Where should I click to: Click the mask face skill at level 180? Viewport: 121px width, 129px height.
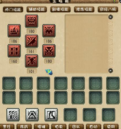(32, 21)
